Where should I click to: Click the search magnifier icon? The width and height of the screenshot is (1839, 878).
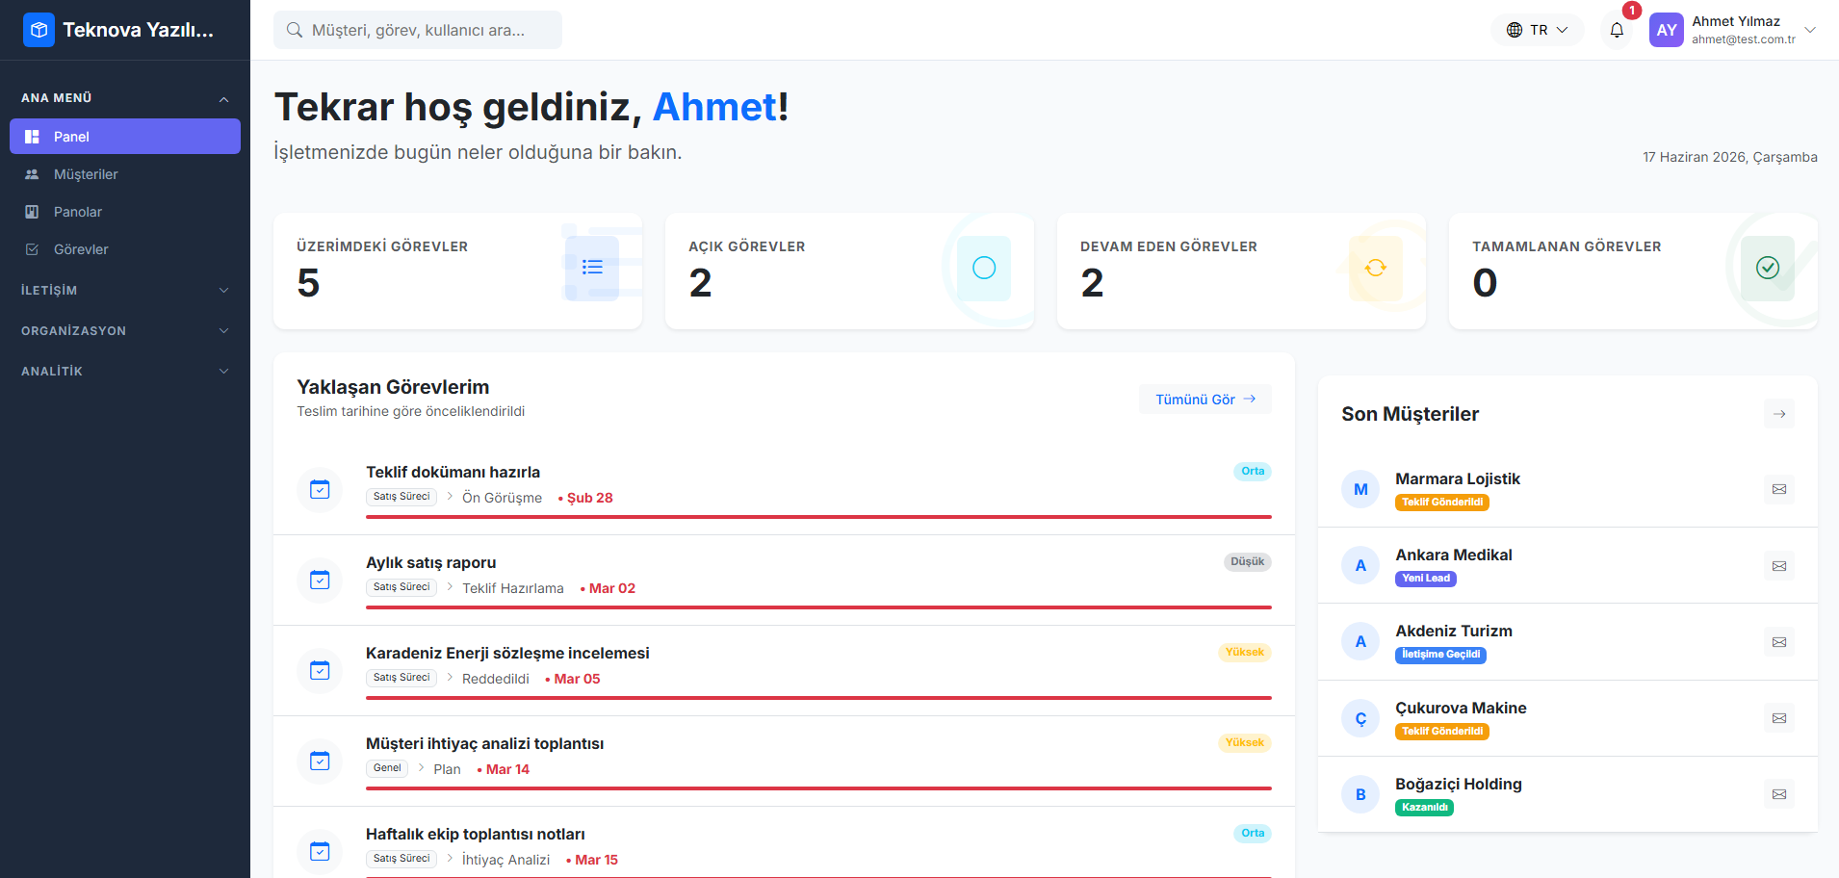(x=295, y=30)
